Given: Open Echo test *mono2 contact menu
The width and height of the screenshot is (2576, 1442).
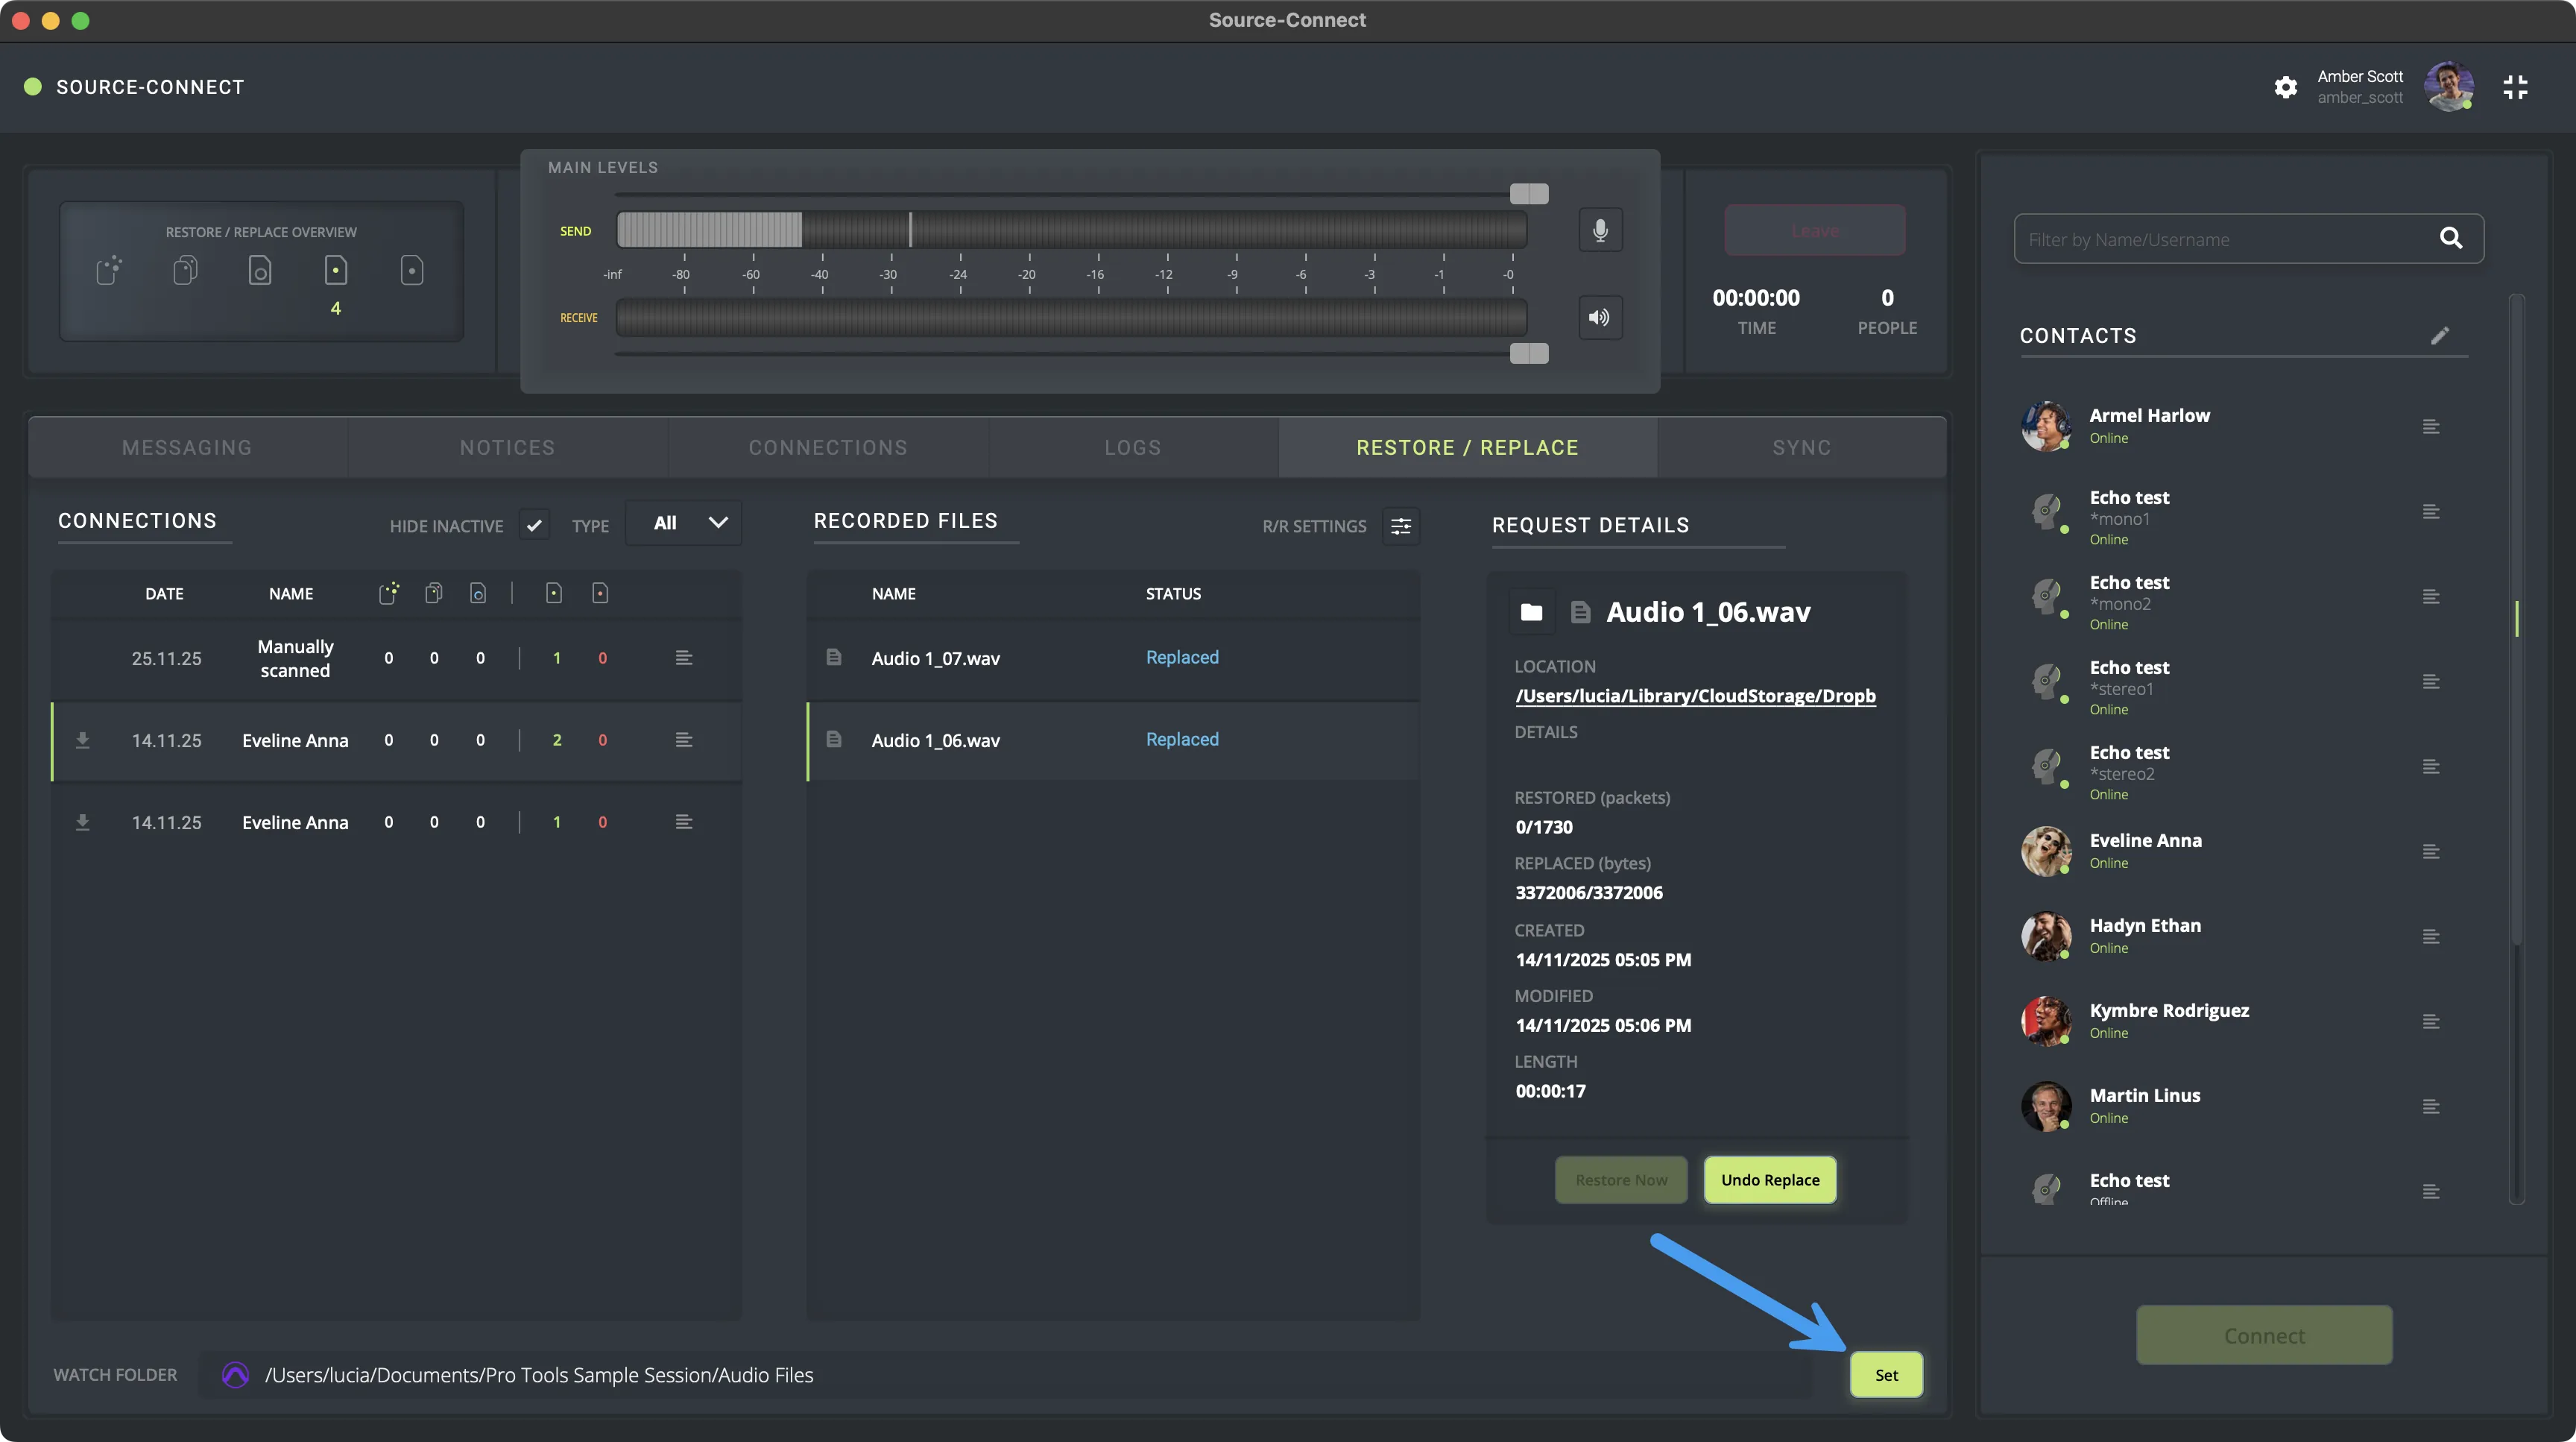Looking at the screenshot, I should click(x=2431, y=597).
